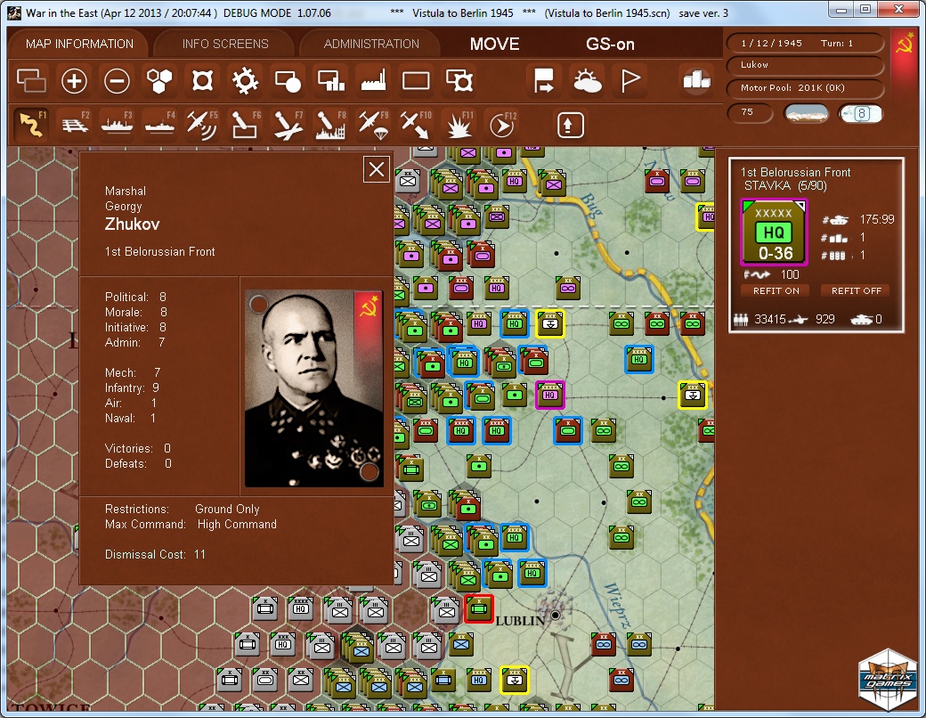The height and width of the screenshot is (718, 926).
Task: Toggle the hex grid display icon
Action: (159, 82)
